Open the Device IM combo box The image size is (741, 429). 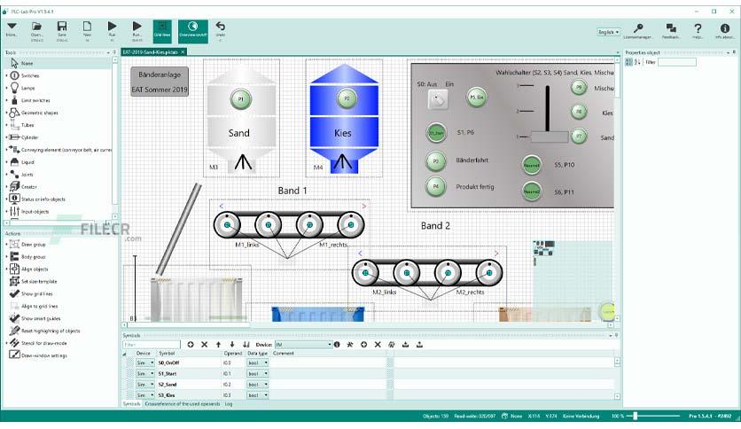pyautogui.click(x=303, y=345)
